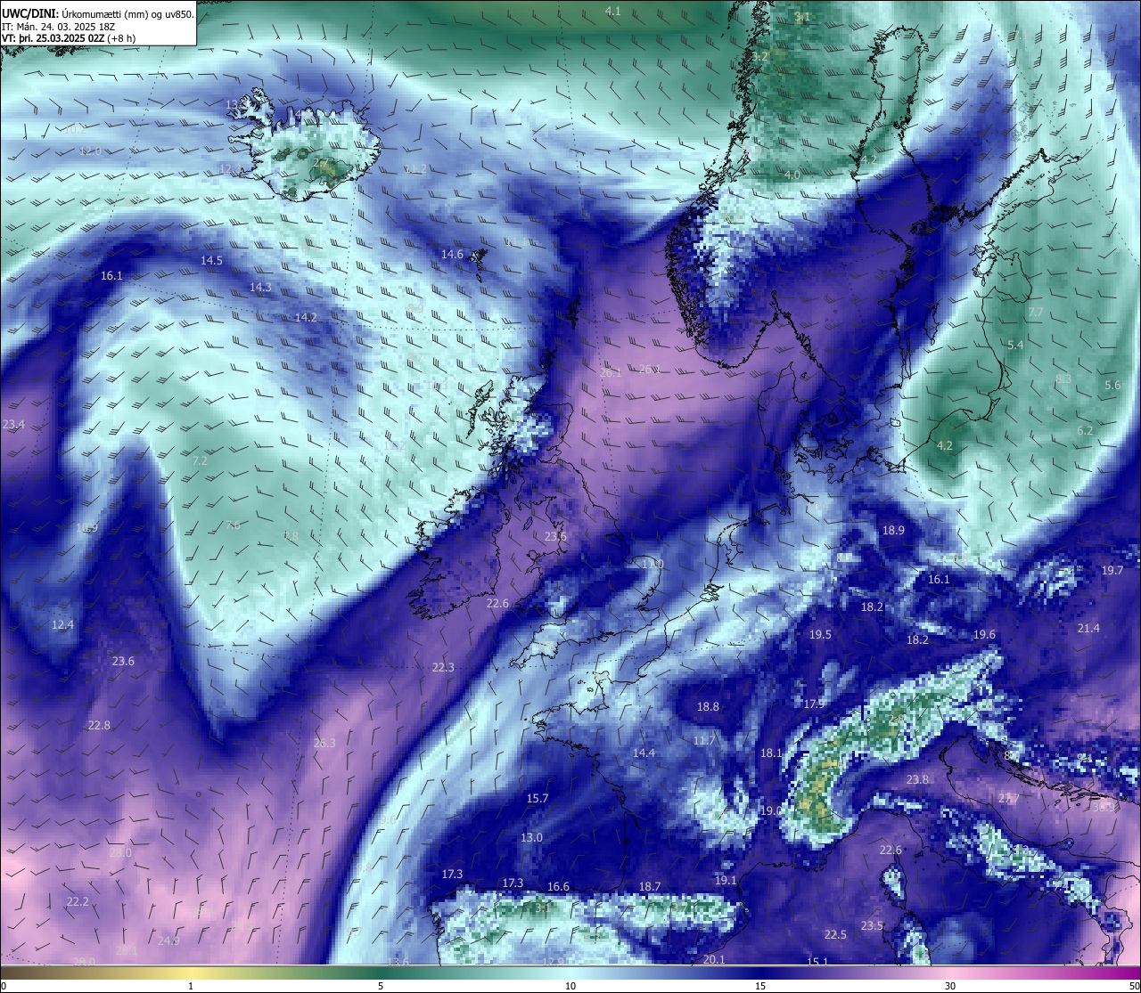
Task: Click the 14.2 value label in the Atlantic
Action: click(x=306, y=318)
